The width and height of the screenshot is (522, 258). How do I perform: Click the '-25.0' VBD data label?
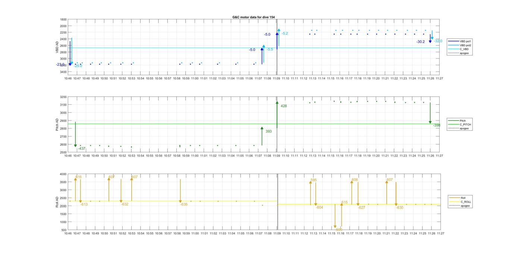coord(78,66)
